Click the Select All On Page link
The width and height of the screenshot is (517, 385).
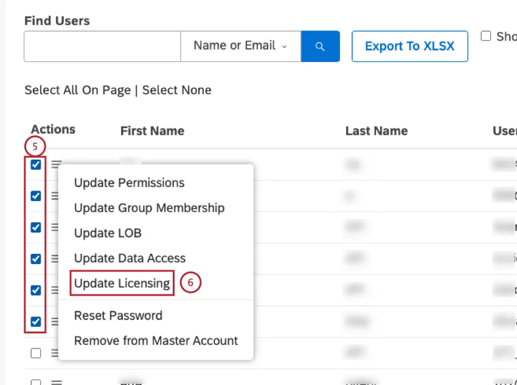[77, 90]
